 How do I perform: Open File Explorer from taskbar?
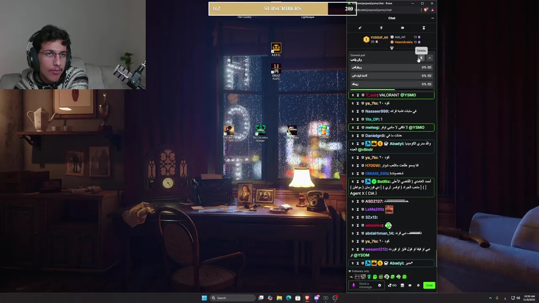tap(279, 298)
